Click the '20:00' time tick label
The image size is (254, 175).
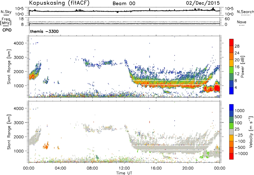click(x=188, y=168)
